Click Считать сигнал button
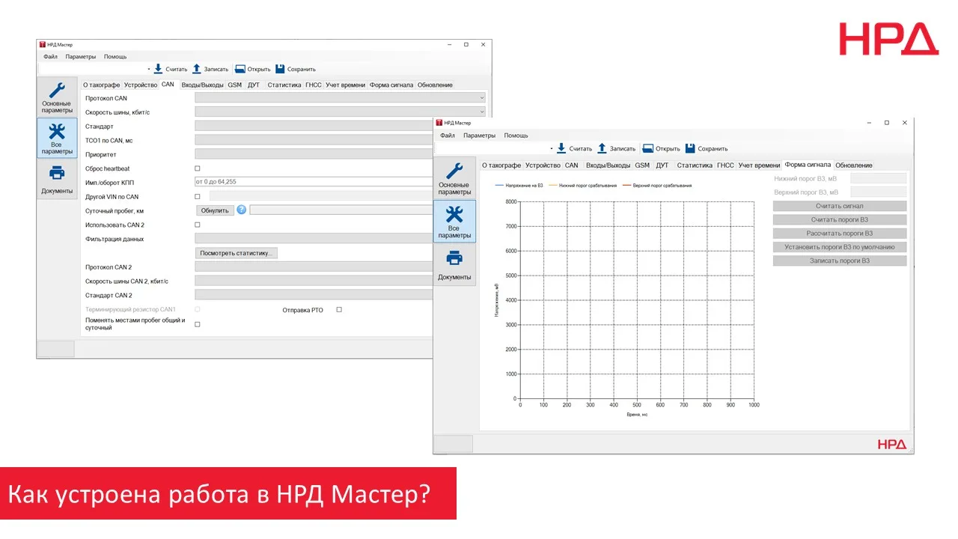958x539 pixels. (x=840, y=206)
